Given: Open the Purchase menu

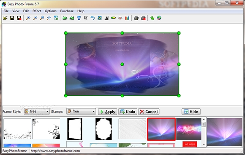Looking at the screenshot, I should (67, 11).
